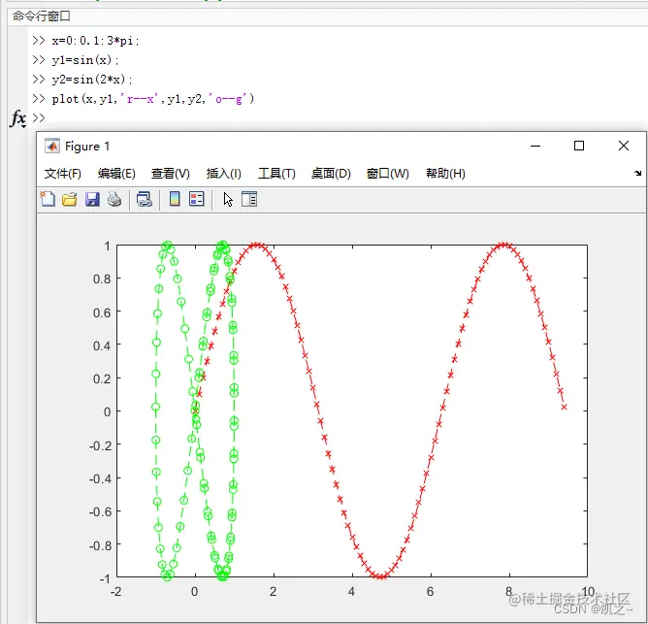The height and width of the screenshot is (624, 648).
Task: Open the 窗口(W) menu
Action: (x=388, y=174)
